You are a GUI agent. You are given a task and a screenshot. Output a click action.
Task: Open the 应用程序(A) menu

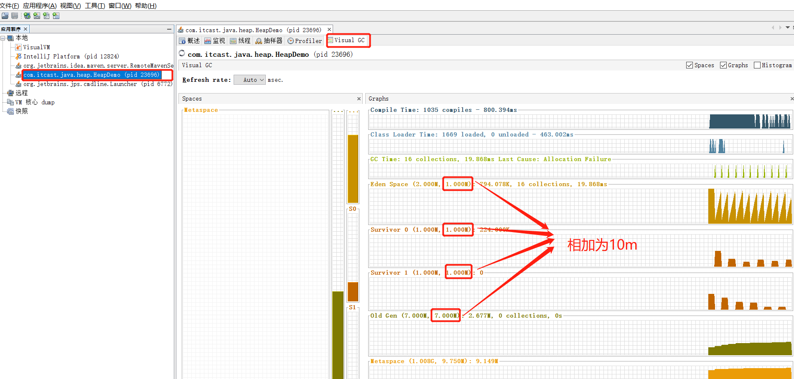40,6
